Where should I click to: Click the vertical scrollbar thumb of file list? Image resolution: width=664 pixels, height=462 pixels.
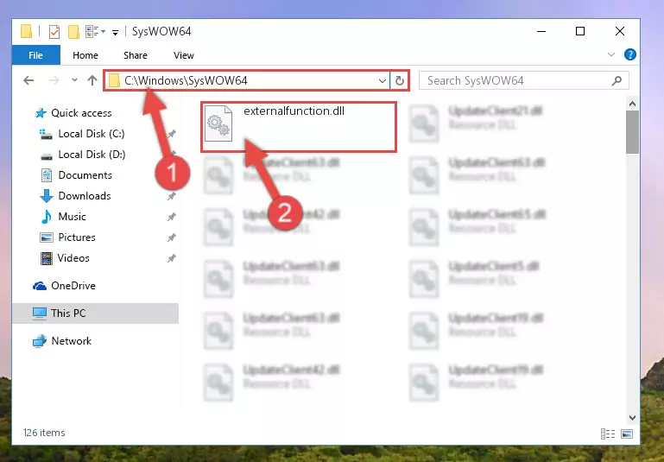(x=632, y=132)
